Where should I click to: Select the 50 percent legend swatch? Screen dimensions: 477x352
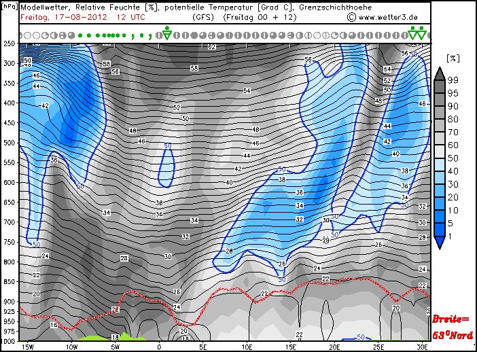click(440, 157)
